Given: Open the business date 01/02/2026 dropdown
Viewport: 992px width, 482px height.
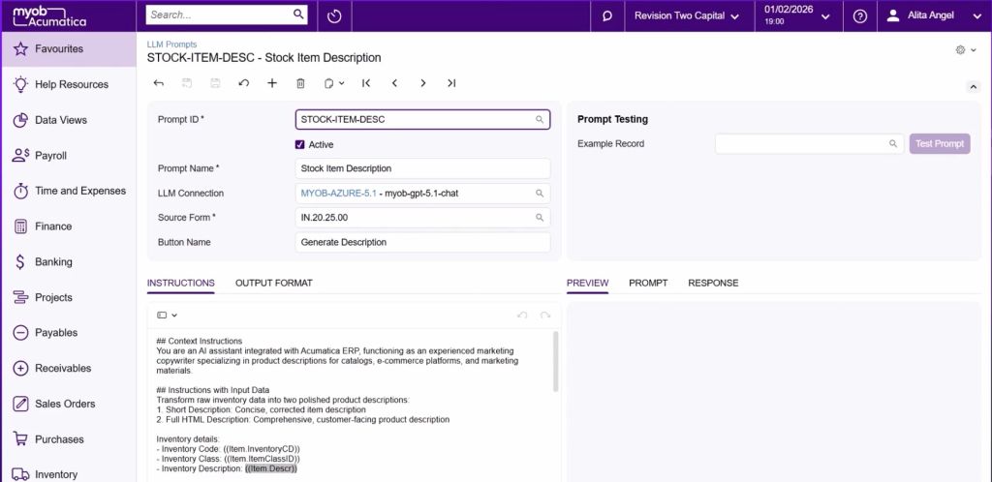Looking at the screenshot, I should pyautogui.click(x=797, y=15).
